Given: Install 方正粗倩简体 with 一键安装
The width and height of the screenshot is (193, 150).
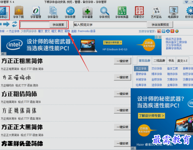Looking at the screenshot, I should (122, 94).
